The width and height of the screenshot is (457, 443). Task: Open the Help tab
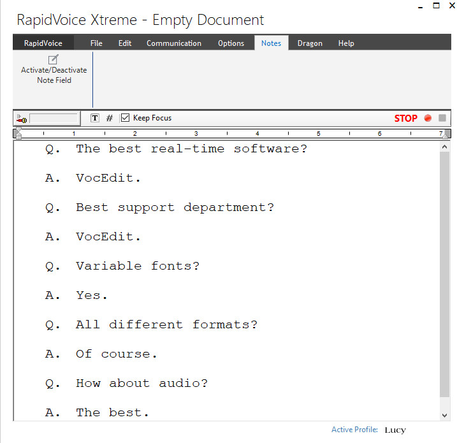click(x=346, y=43)
